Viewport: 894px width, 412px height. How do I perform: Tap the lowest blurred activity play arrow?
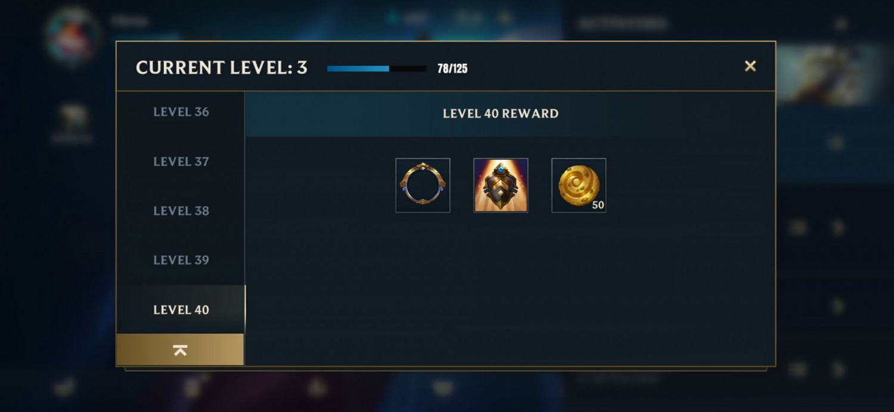839,370
